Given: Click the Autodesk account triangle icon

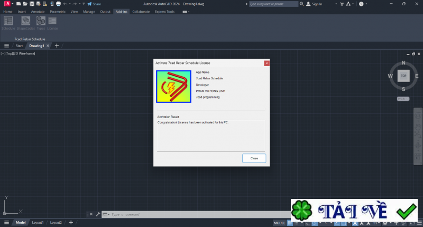Looking at the screenshot, I should click(x=348, y=4).
